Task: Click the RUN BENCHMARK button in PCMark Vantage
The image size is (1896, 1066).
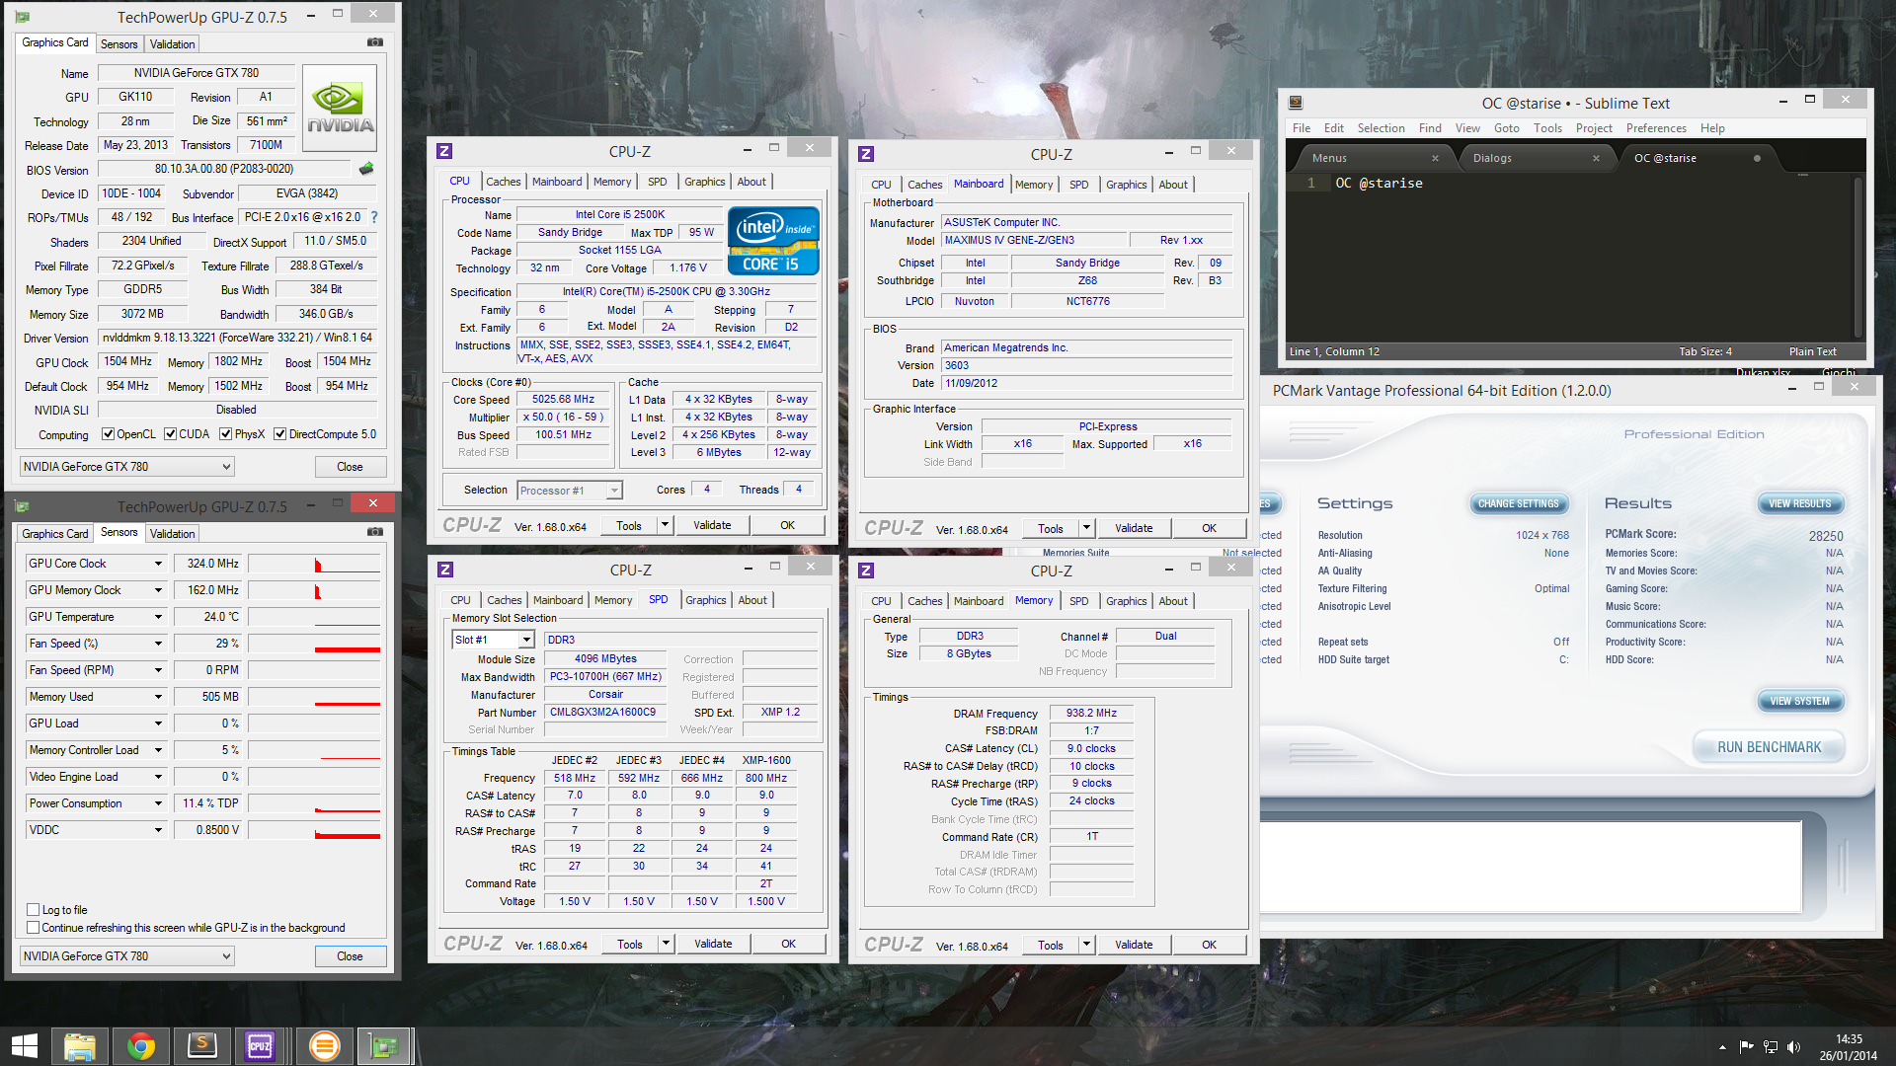Action: (1769, 747)
